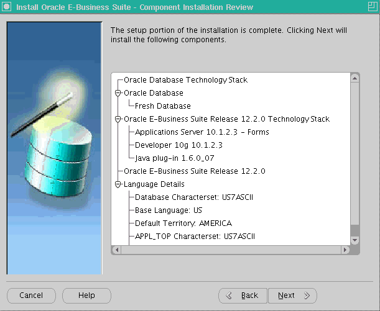This screenshot has height=311, width=380.
Task: Collapse the Oracle Database tree node
Action: [x=118, y=93]
